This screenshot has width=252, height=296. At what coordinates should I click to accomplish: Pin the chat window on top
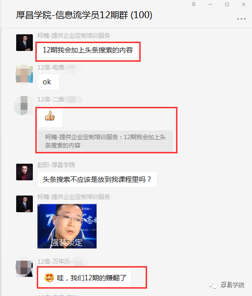194,4
